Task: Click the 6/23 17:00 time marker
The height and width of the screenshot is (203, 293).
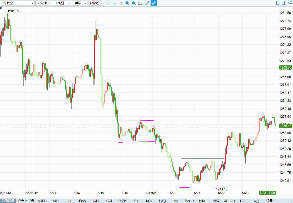Action: coord(267,193)
